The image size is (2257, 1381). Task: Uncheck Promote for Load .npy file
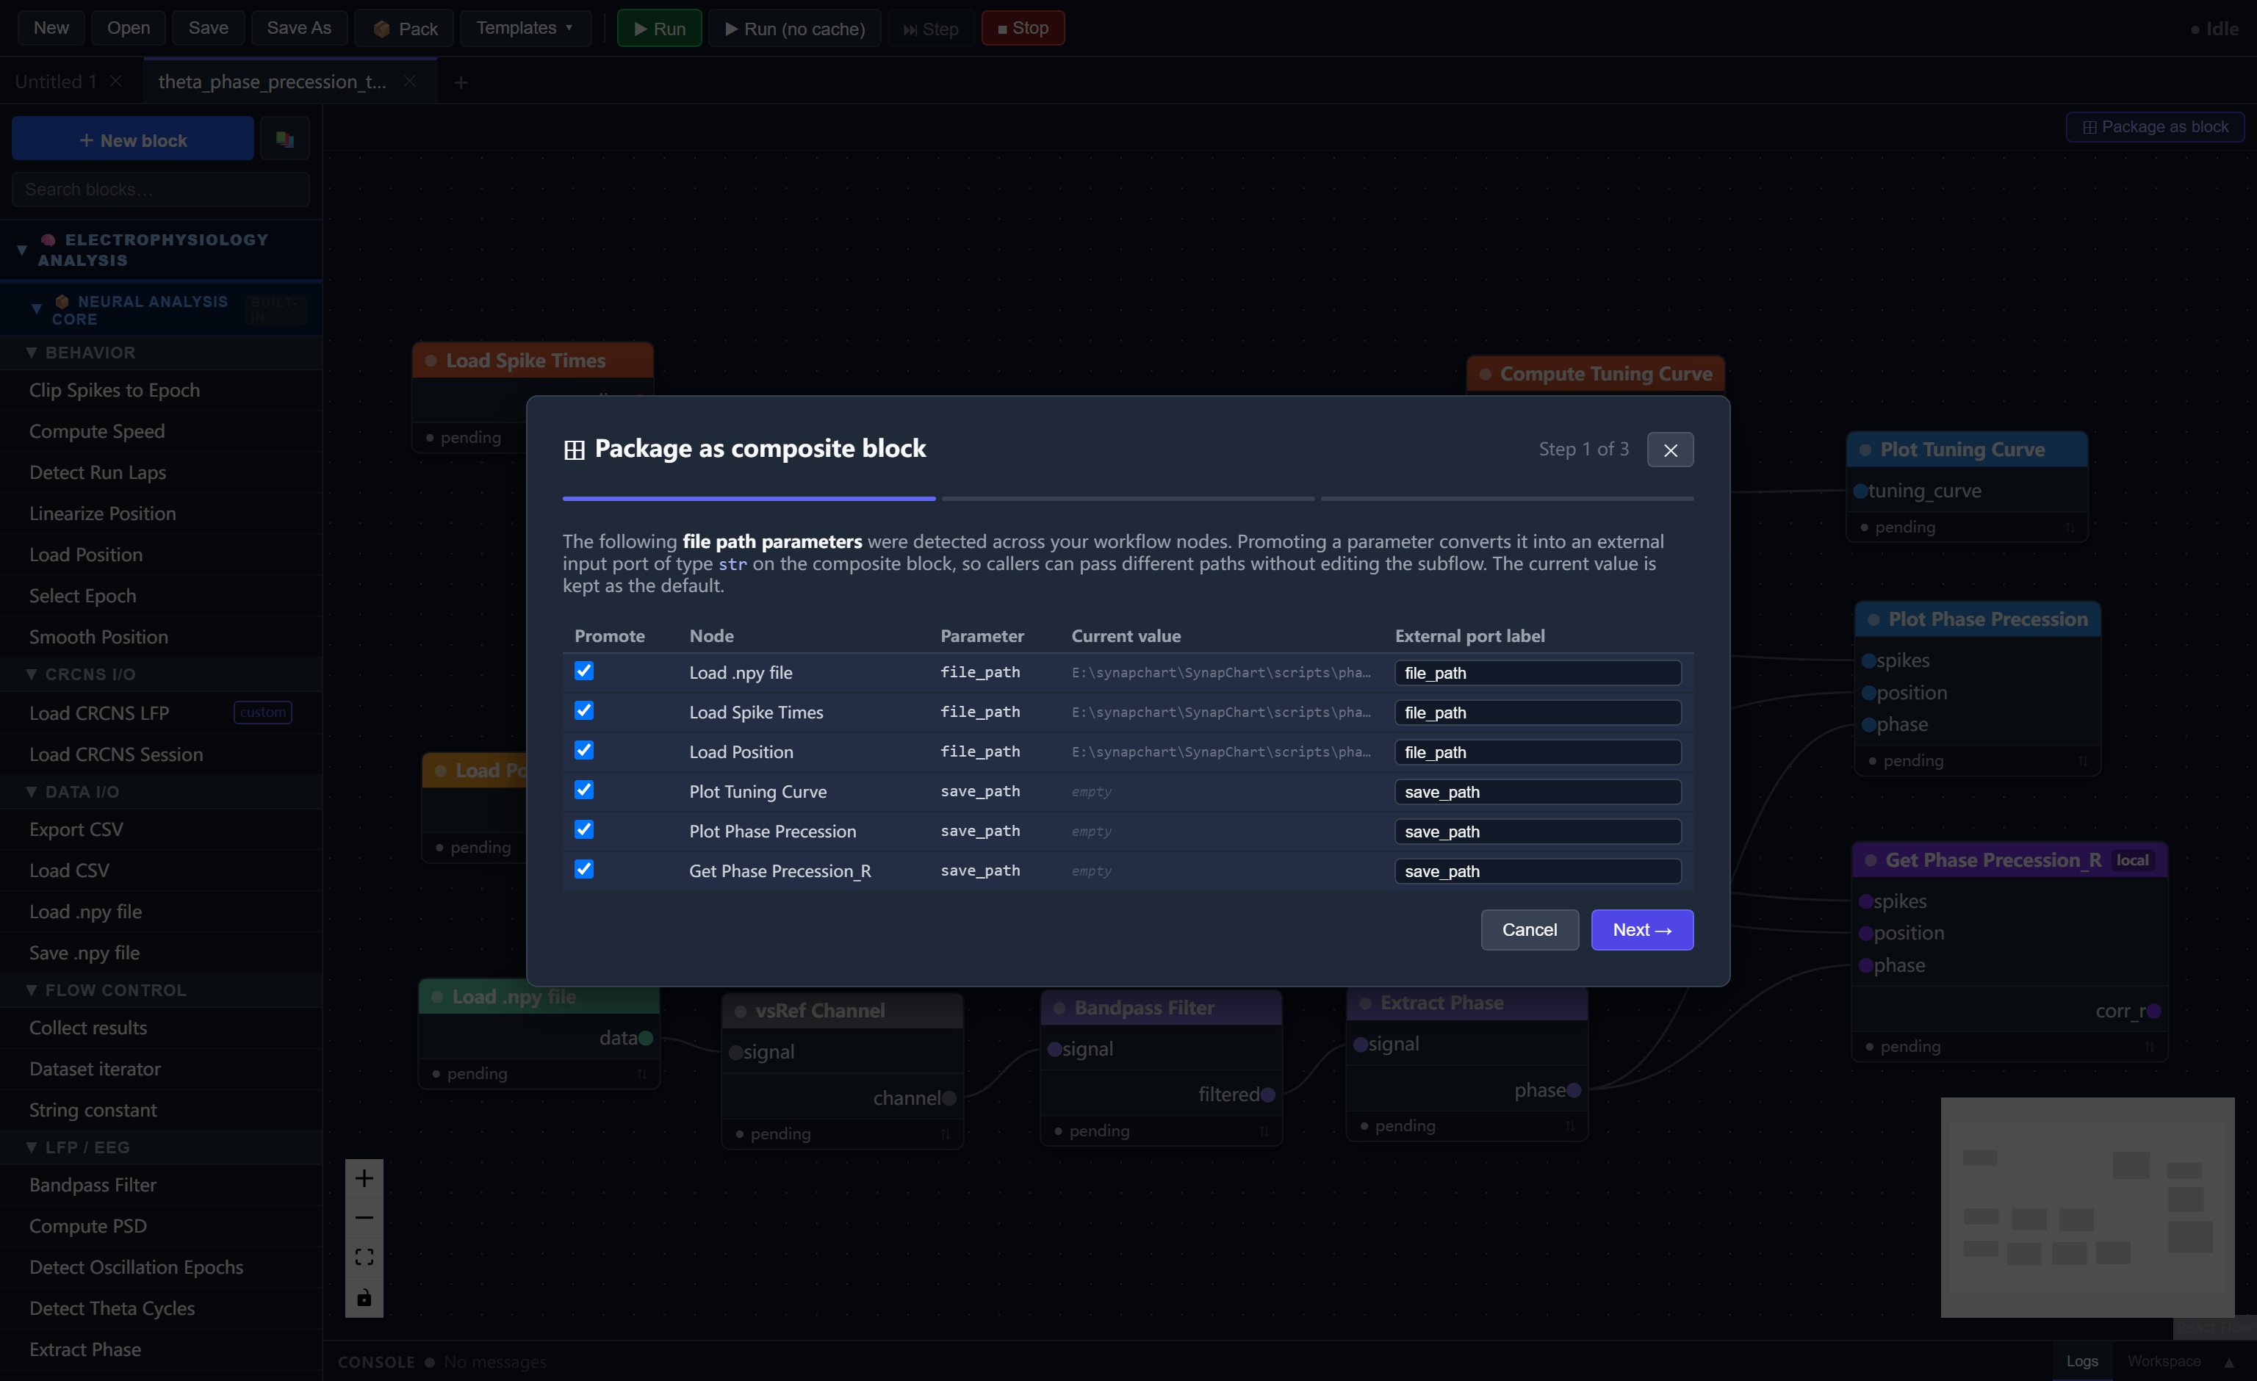(x=583, y=671)
